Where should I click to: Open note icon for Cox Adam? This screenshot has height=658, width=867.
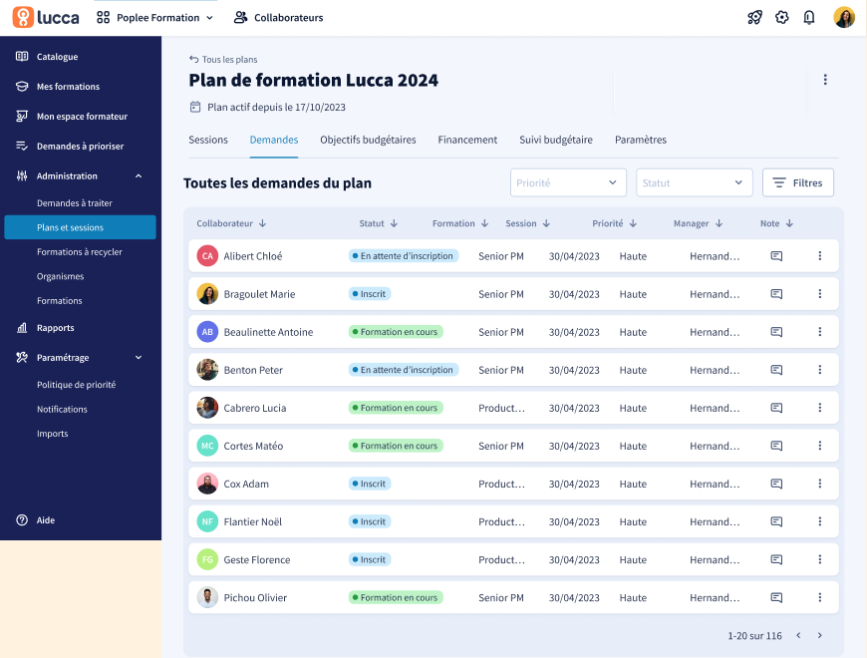point(776,484)
